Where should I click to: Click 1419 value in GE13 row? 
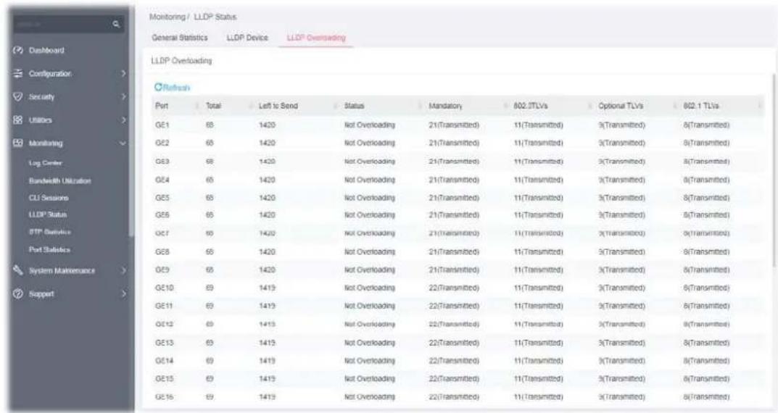coord(267,343)
